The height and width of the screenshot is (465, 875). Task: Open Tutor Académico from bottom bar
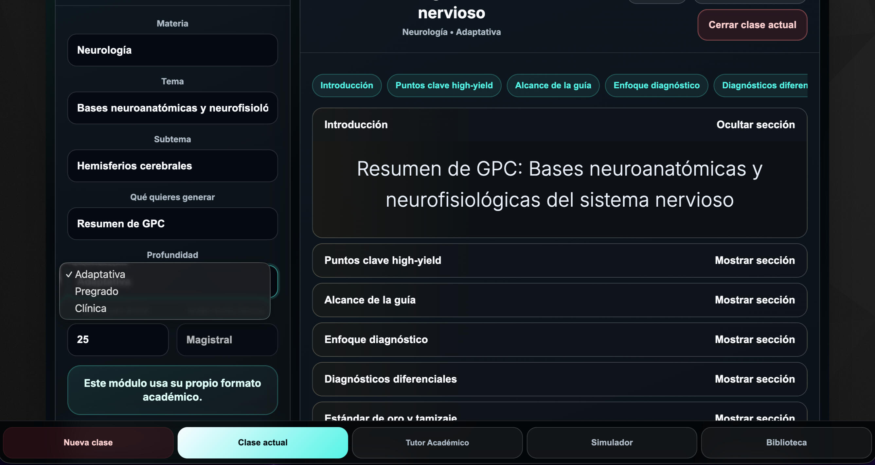click(437, 442)
